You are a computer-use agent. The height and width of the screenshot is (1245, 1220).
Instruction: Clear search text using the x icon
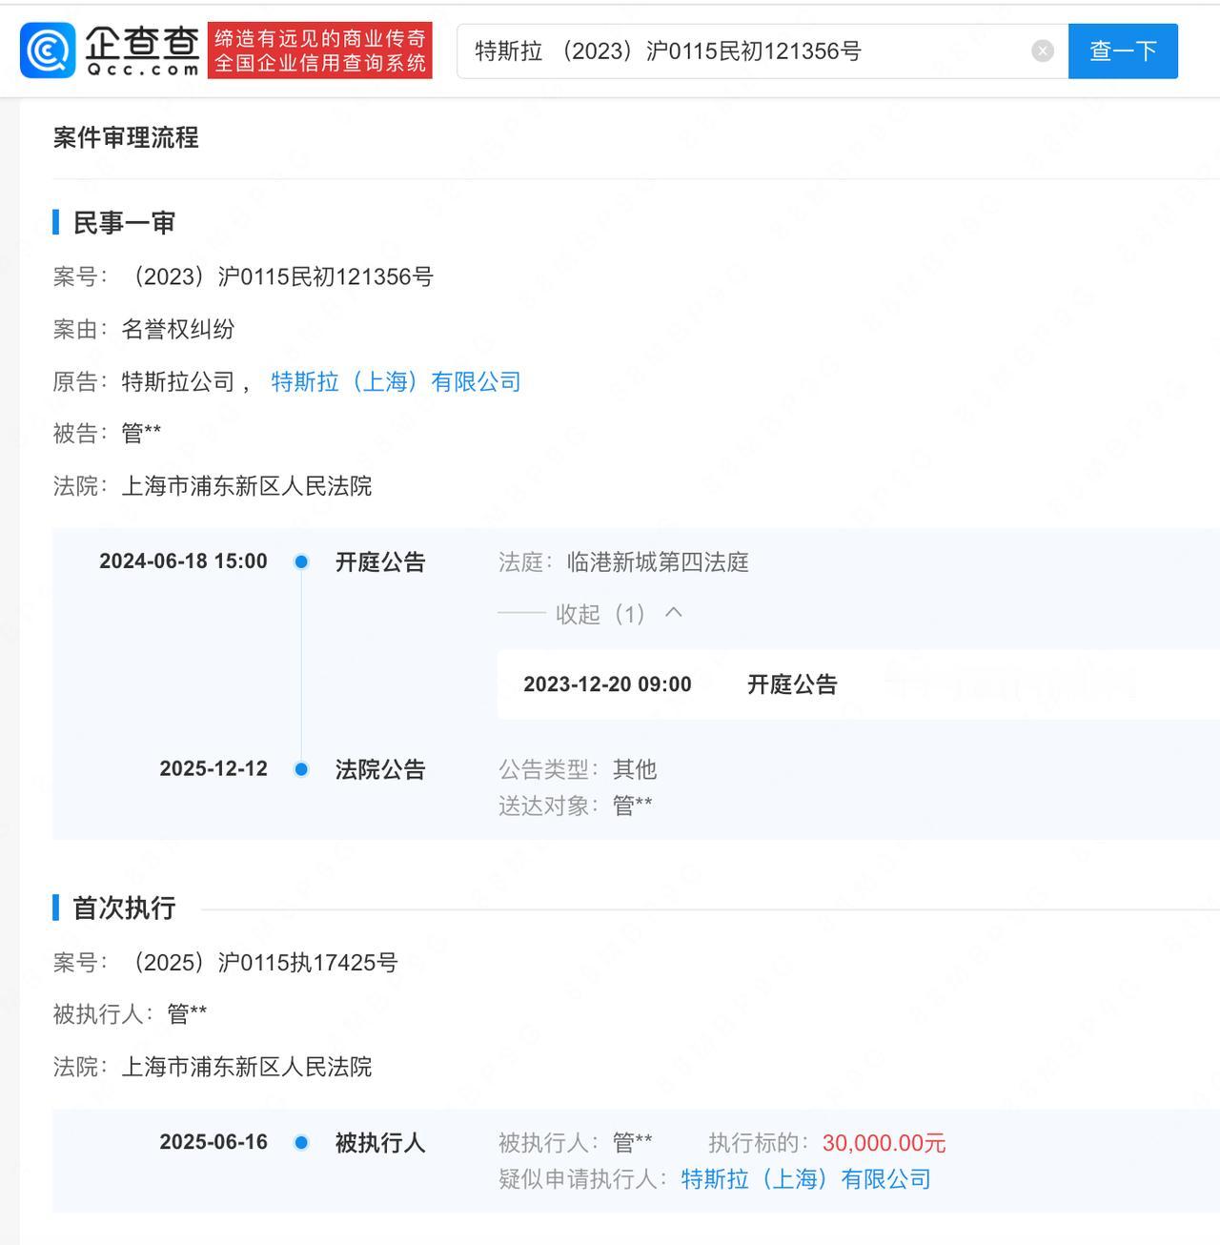coord(1042,51)
